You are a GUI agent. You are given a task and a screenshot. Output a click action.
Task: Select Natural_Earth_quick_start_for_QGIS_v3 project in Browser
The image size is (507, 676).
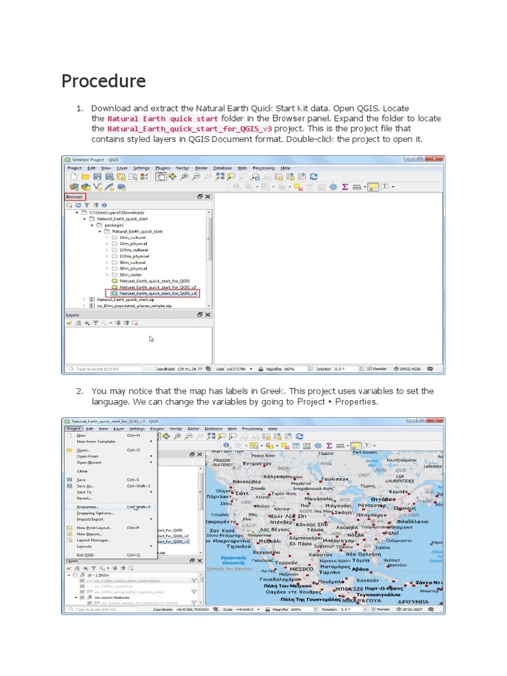coord(154,293)
